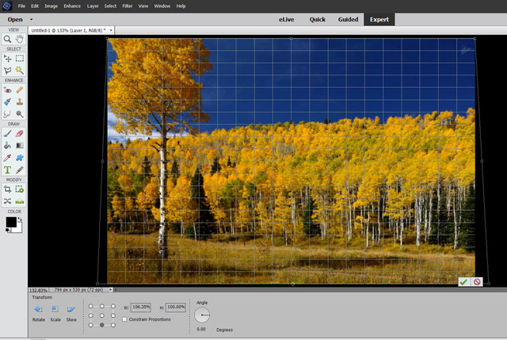
Task: Select the Hand tool
Action: 20,40
